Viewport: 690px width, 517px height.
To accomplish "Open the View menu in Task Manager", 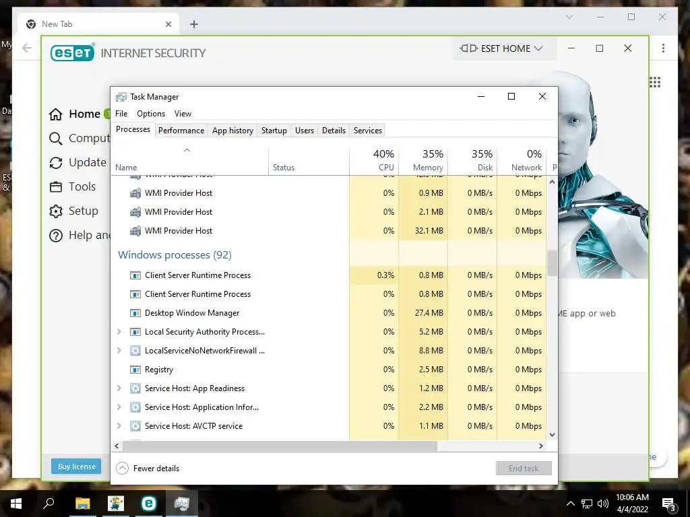I will pyautogui.click(x=183, y=114).
